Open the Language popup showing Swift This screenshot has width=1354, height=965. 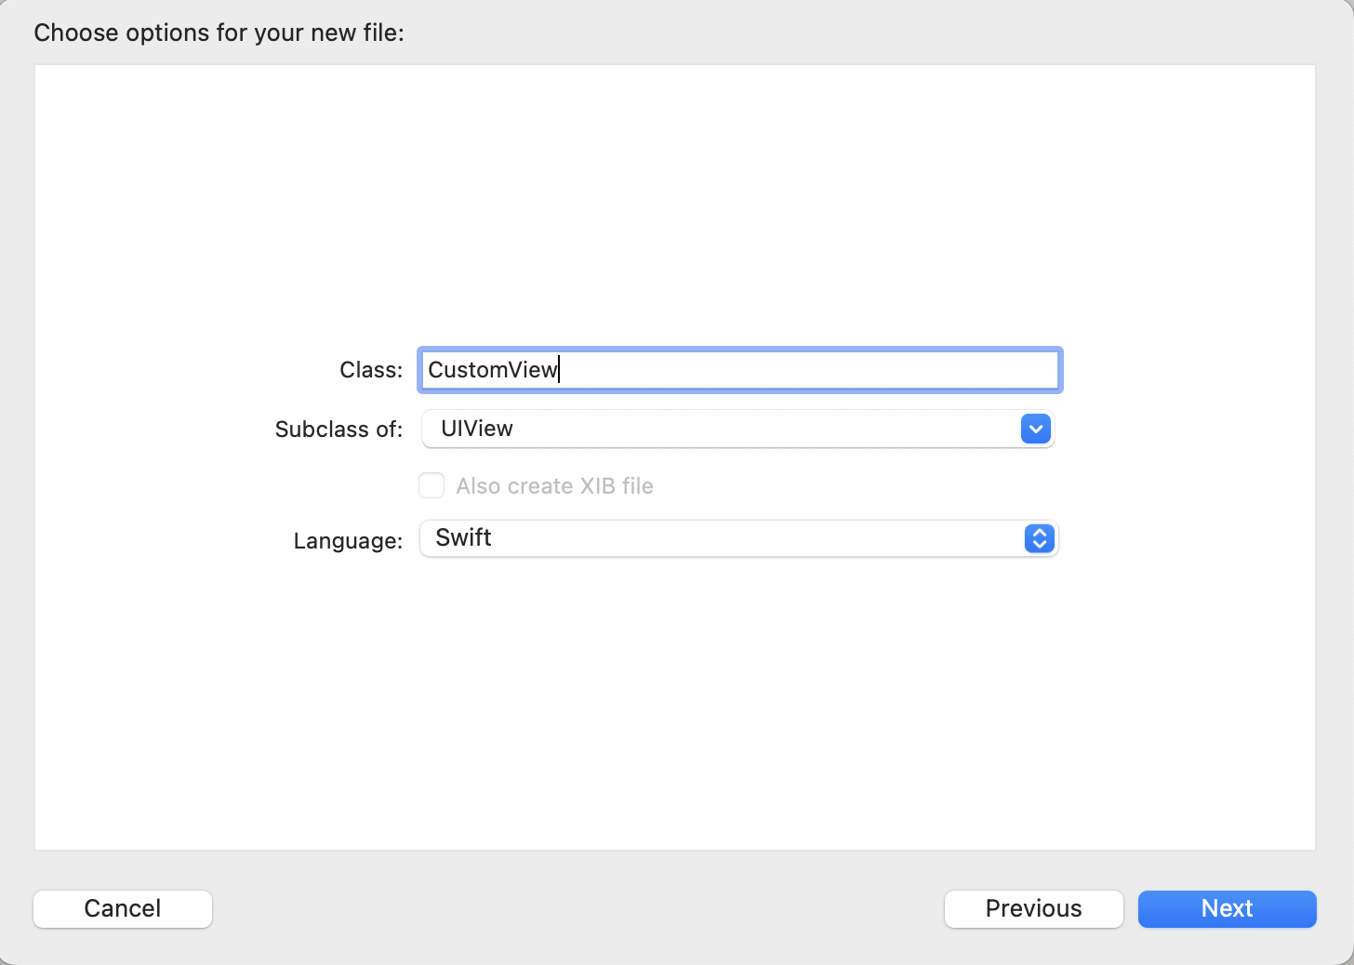725,538
